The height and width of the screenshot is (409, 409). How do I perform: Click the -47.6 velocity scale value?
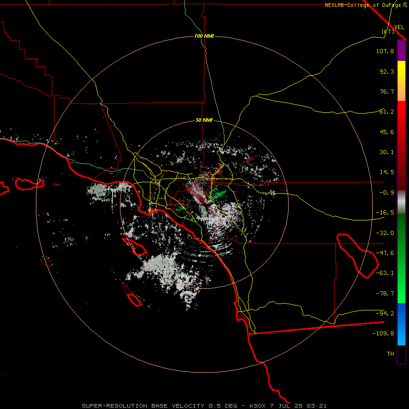tap(385, 253)
